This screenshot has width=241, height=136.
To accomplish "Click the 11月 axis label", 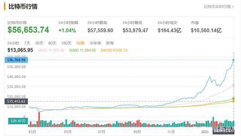I will click(x=171, y=132).
